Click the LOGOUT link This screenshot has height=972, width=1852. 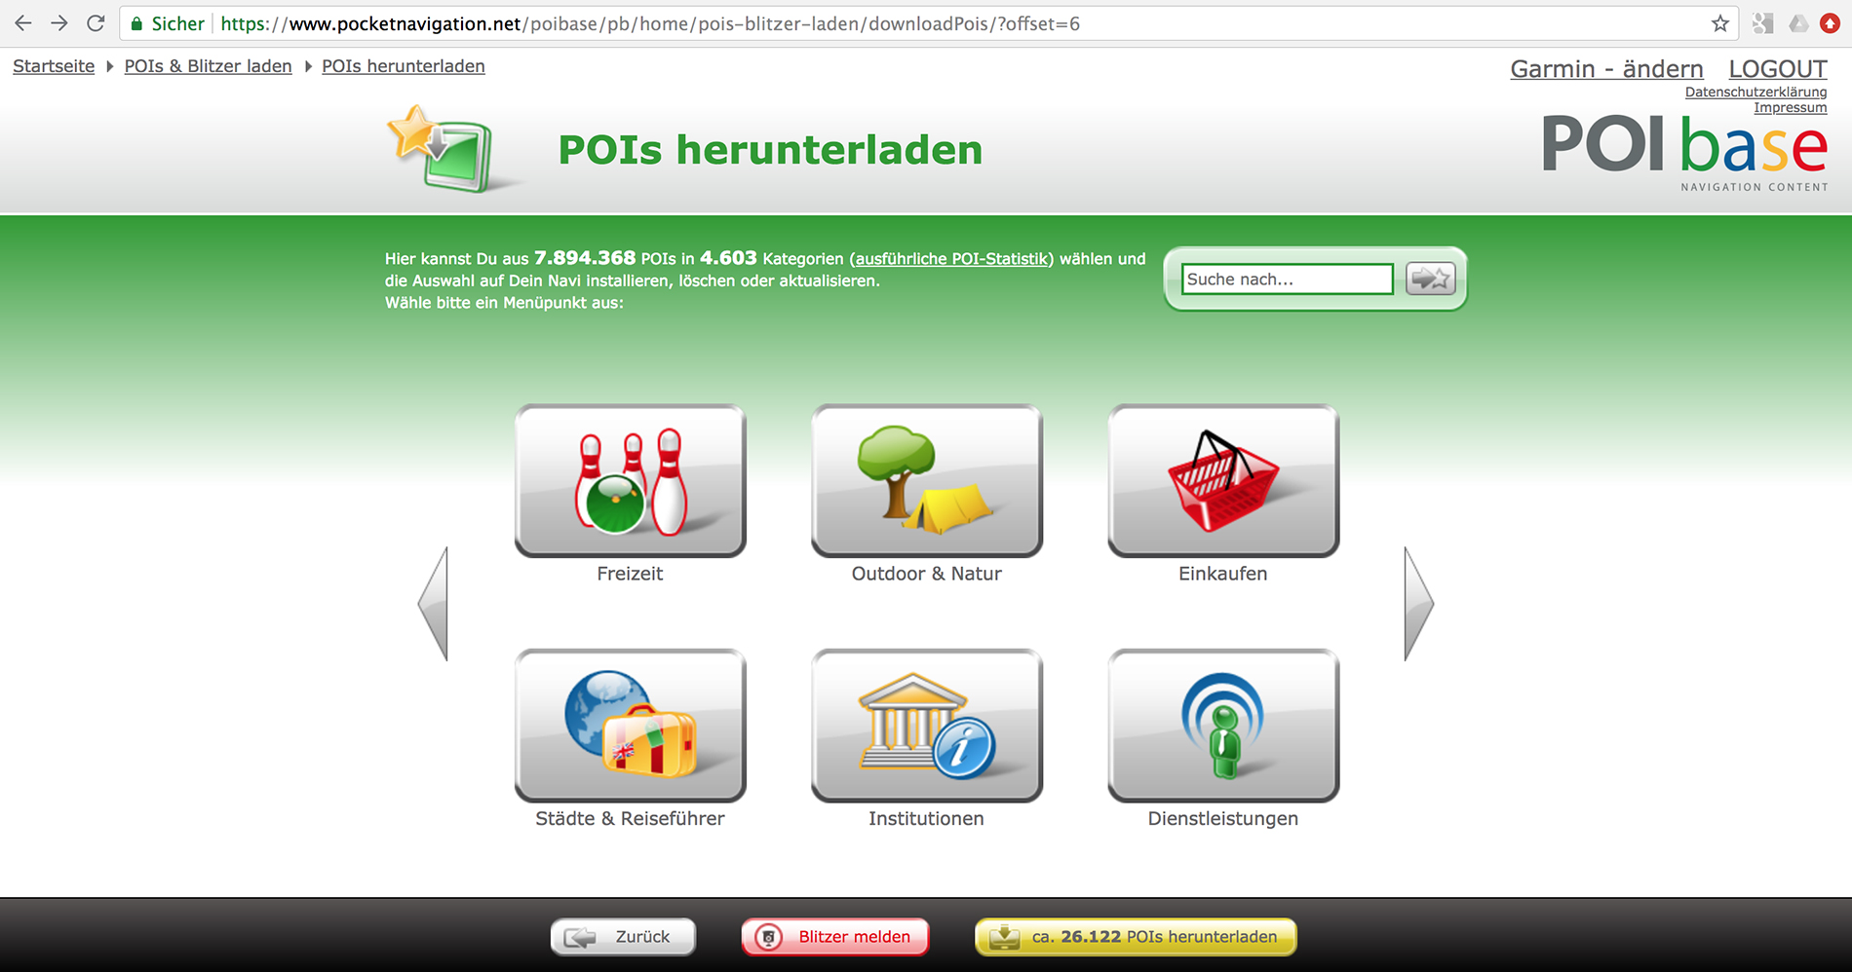1777,69
